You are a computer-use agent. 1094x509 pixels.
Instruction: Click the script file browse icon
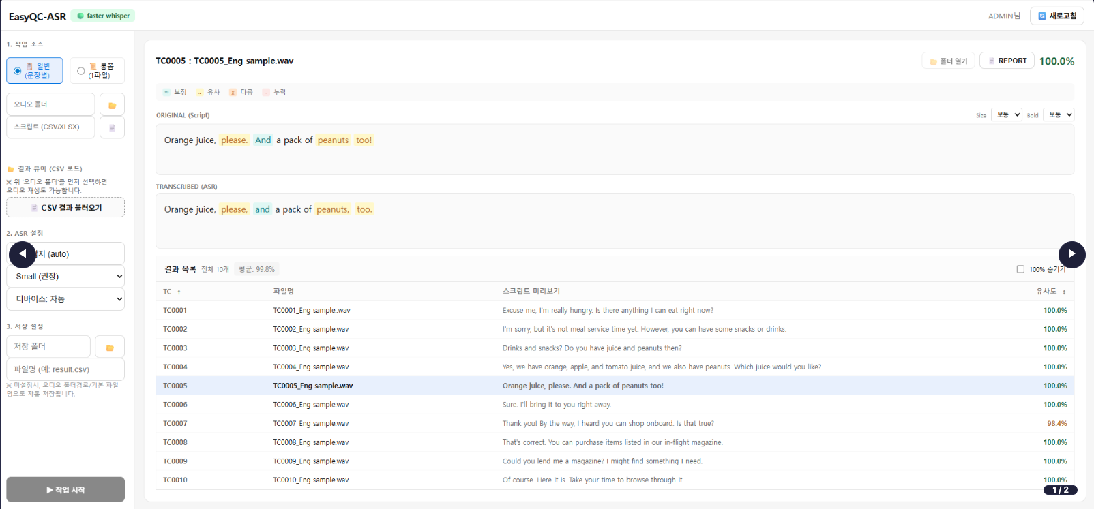(112, 127)
